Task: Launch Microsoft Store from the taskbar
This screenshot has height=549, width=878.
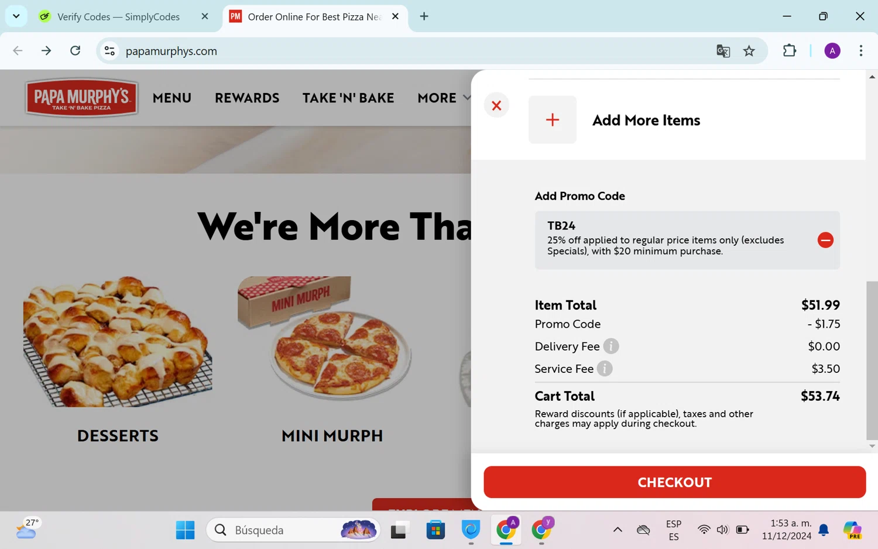Action: click(x=435, y=530)
